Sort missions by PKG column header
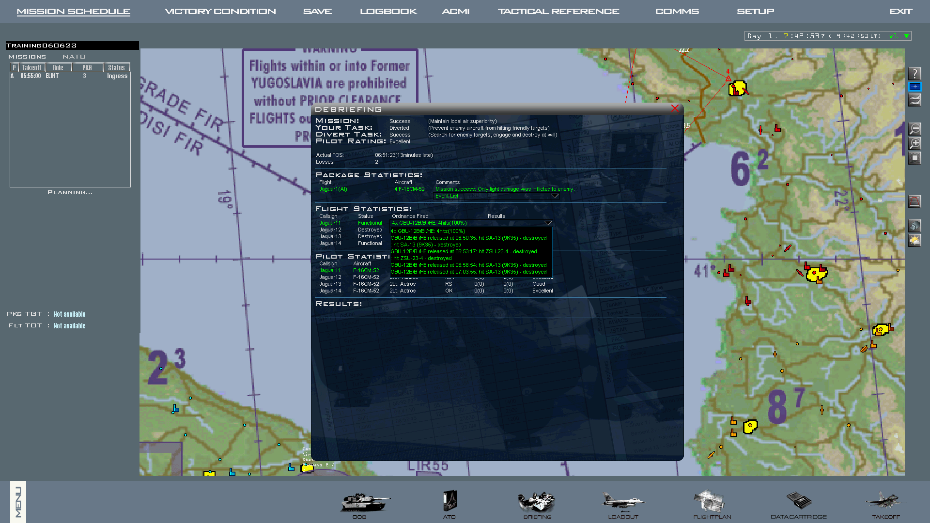This screenshot has height=523, width=930. click(87, 68)
